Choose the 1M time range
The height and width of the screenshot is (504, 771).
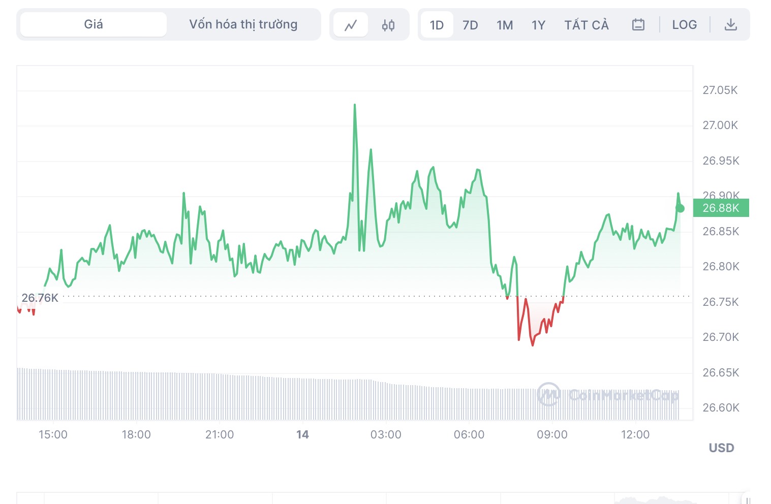(505, 25)
